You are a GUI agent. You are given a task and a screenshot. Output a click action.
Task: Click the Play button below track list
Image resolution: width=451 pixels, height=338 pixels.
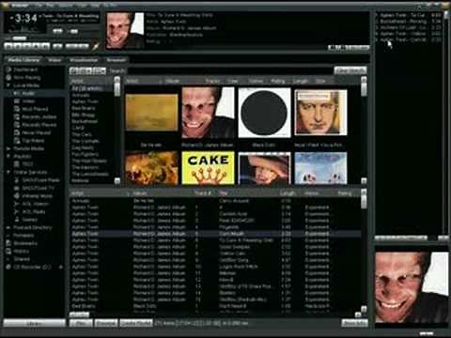coord(80,323)
